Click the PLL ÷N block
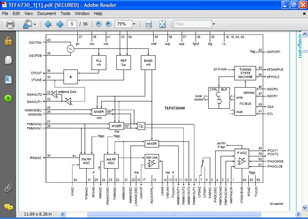The image size is (308, 219). 99,63
